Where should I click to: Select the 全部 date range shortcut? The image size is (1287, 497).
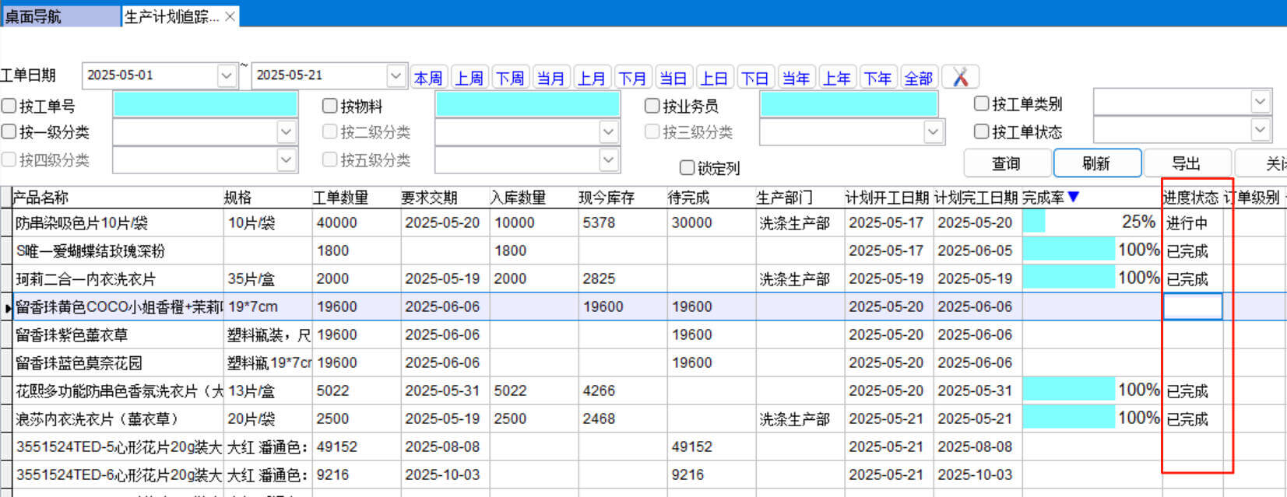pyautogui.click(x=918, y=78)
